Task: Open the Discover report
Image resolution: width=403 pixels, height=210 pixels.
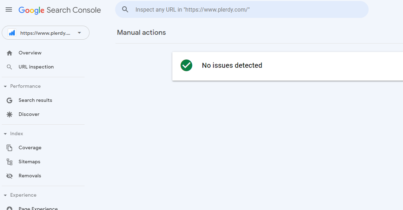Action: tap(29, 114)
